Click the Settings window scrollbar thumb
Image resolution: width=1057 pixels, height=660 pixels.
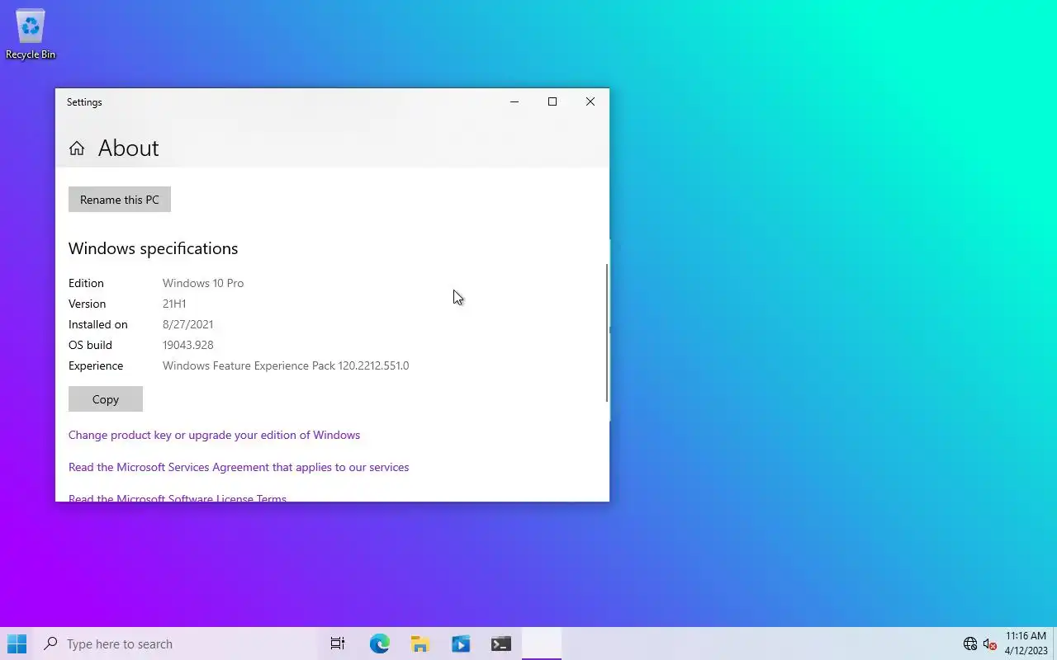(607, 332)
